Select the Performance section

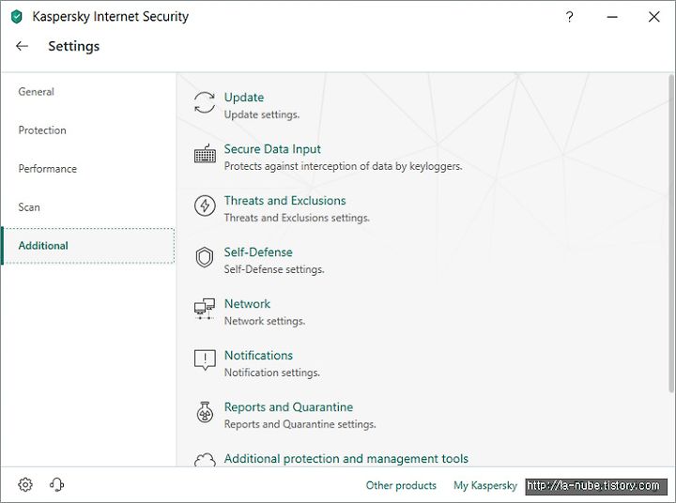tap(48, 169)
